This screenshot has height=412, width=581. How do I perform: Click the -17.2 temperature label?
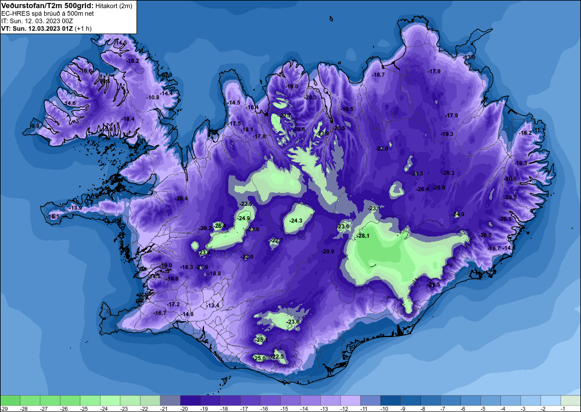click(x=173, y=304)
